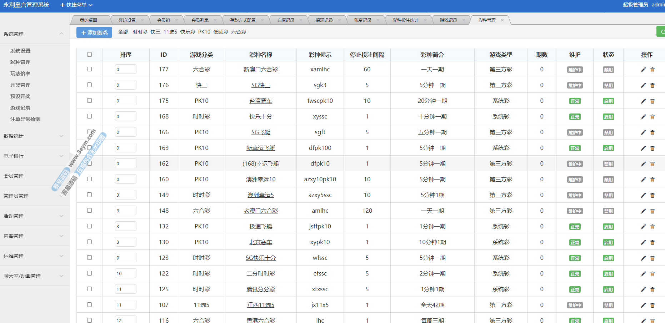This screenshot has height=323, width=665.
Task: Open the 快捷菜单 dropdown
Action: [76, 5]
